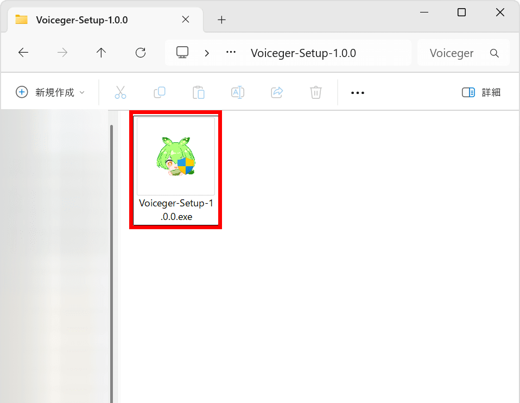Toggle the 詳細 details pane

(x=481, y=92)
